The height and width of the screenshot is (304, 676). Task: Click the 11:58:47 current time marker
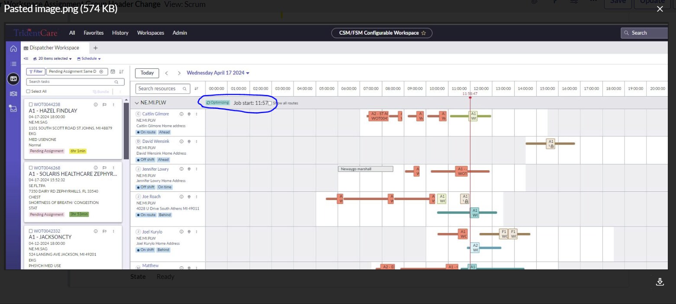coord(470,94)
